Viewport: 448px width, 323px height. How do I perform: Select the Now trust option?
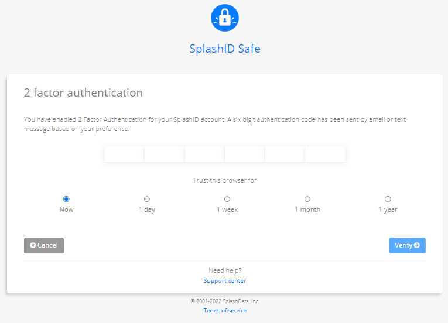pos(66,199)
